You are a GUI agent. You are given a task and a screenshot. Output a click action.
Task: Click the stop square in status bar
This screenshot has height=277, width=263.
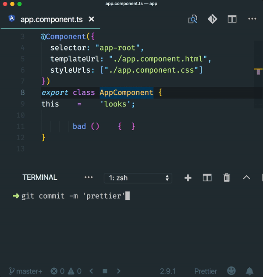click(105, 271)
